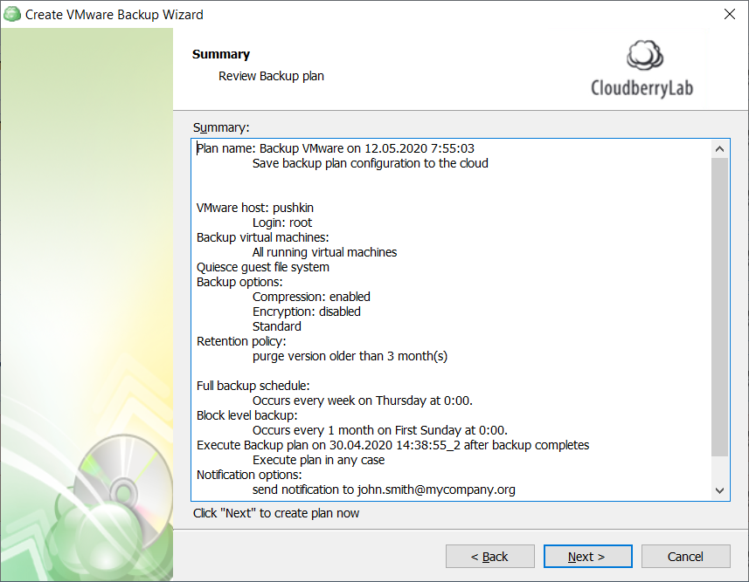The height and width of the screenshot is (582, 749).
Task: Click the wizard app icon in title bar
Action: 12,14
